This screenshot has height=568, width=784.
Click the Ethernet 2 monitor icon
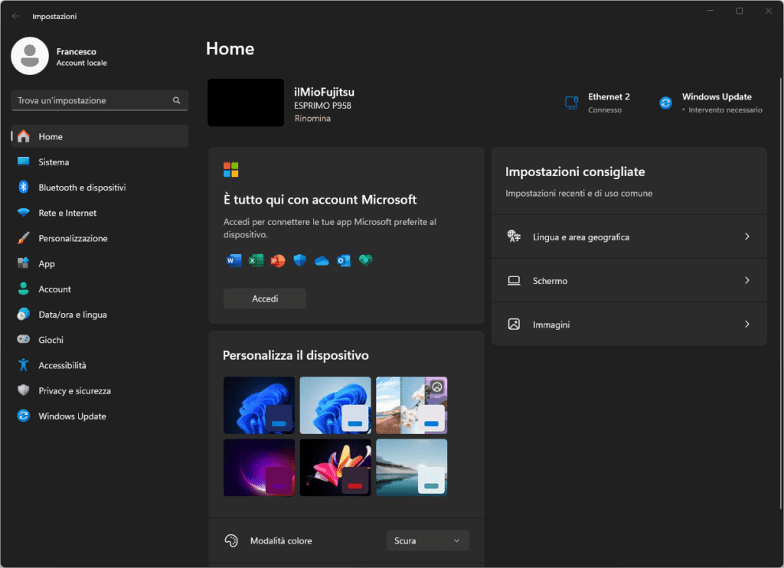[571, 103]
